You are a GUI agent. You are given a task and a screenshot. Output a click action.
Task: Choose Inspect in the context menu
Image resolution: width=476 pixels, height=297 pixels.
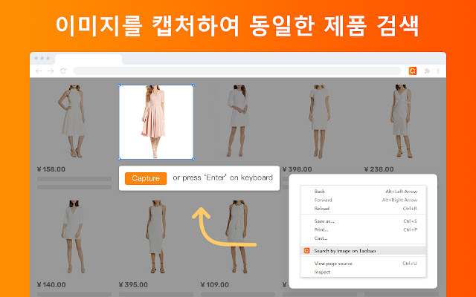coord(363,272)
